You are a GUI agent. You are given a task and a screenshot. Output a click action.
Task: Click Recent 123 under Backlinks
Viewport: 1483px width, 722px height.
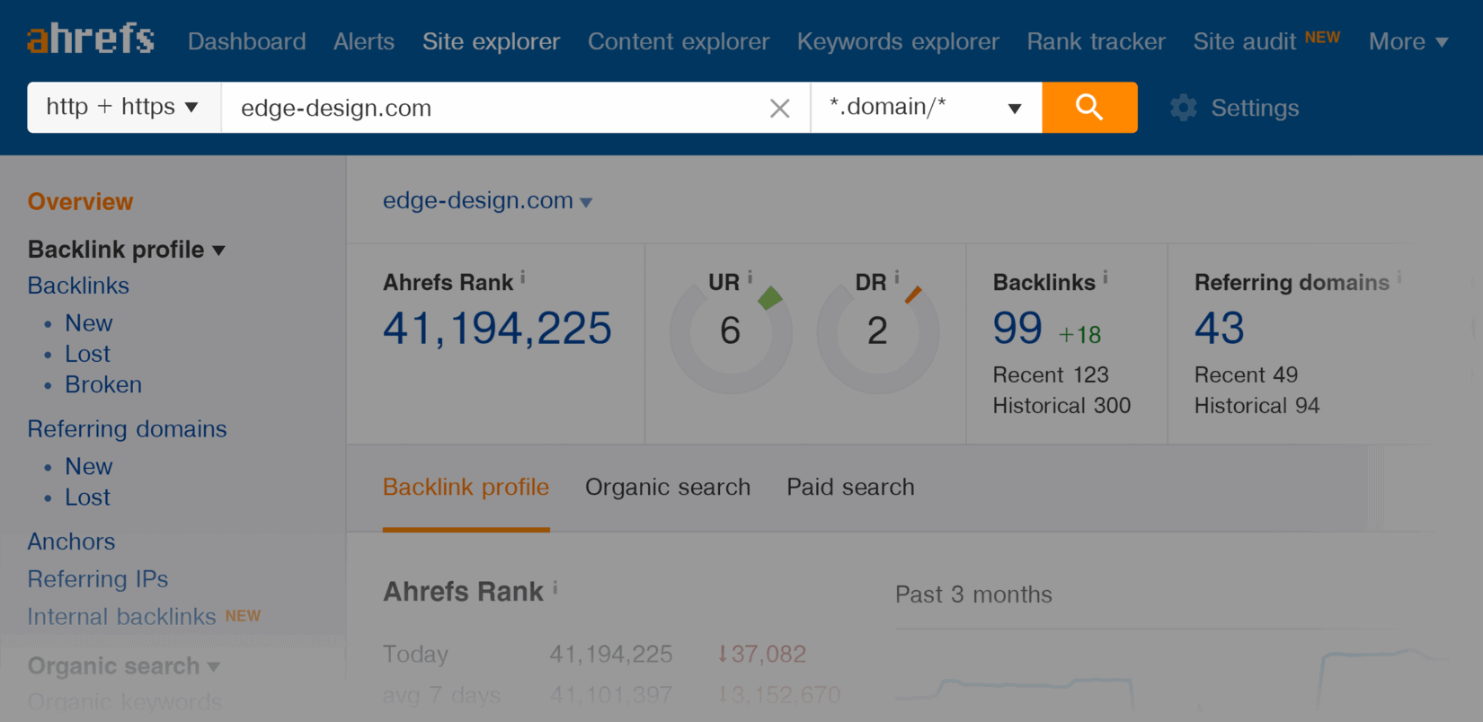pos(1051,374)
